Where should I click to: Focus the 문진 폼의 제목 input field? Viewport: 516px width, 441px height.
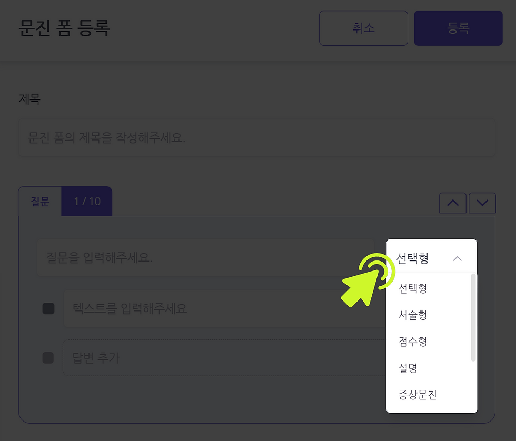point(257,137)
